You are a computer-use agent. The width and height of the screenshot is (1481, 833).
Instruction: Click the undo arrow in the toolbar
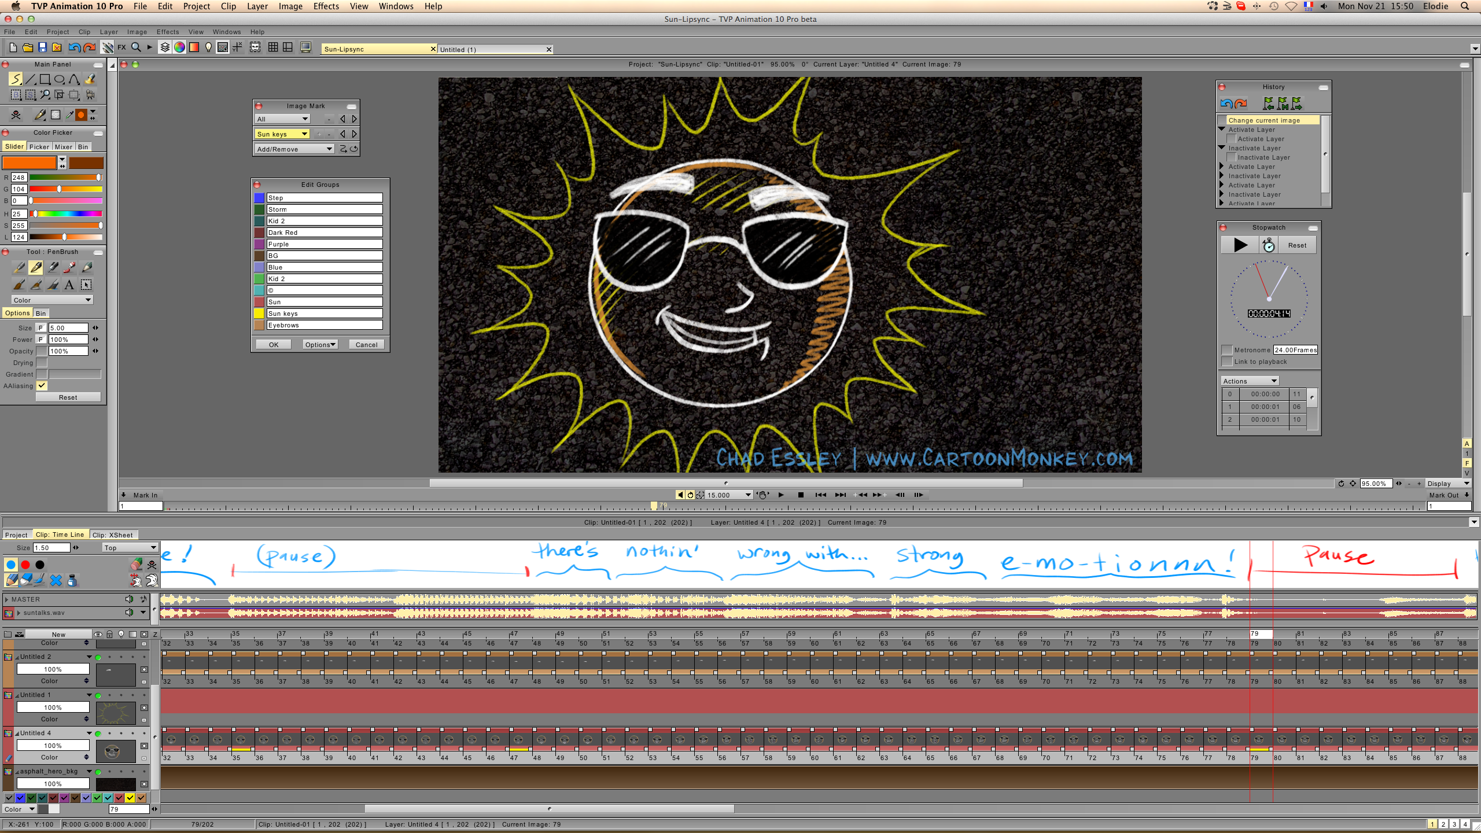click(74, 47)
